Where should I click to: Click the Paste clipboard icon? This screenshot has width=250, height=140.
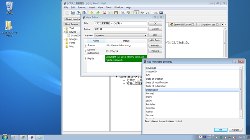116,13
